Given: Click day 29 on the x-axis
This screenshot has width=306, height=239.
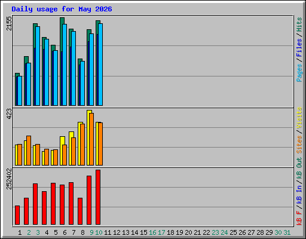Looking at the screenshot, I should tap(269, 232).
